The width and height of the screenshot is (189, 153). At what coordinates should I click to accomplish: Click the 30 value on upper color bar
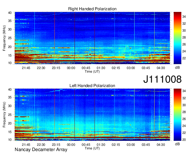tap(184, 30)
